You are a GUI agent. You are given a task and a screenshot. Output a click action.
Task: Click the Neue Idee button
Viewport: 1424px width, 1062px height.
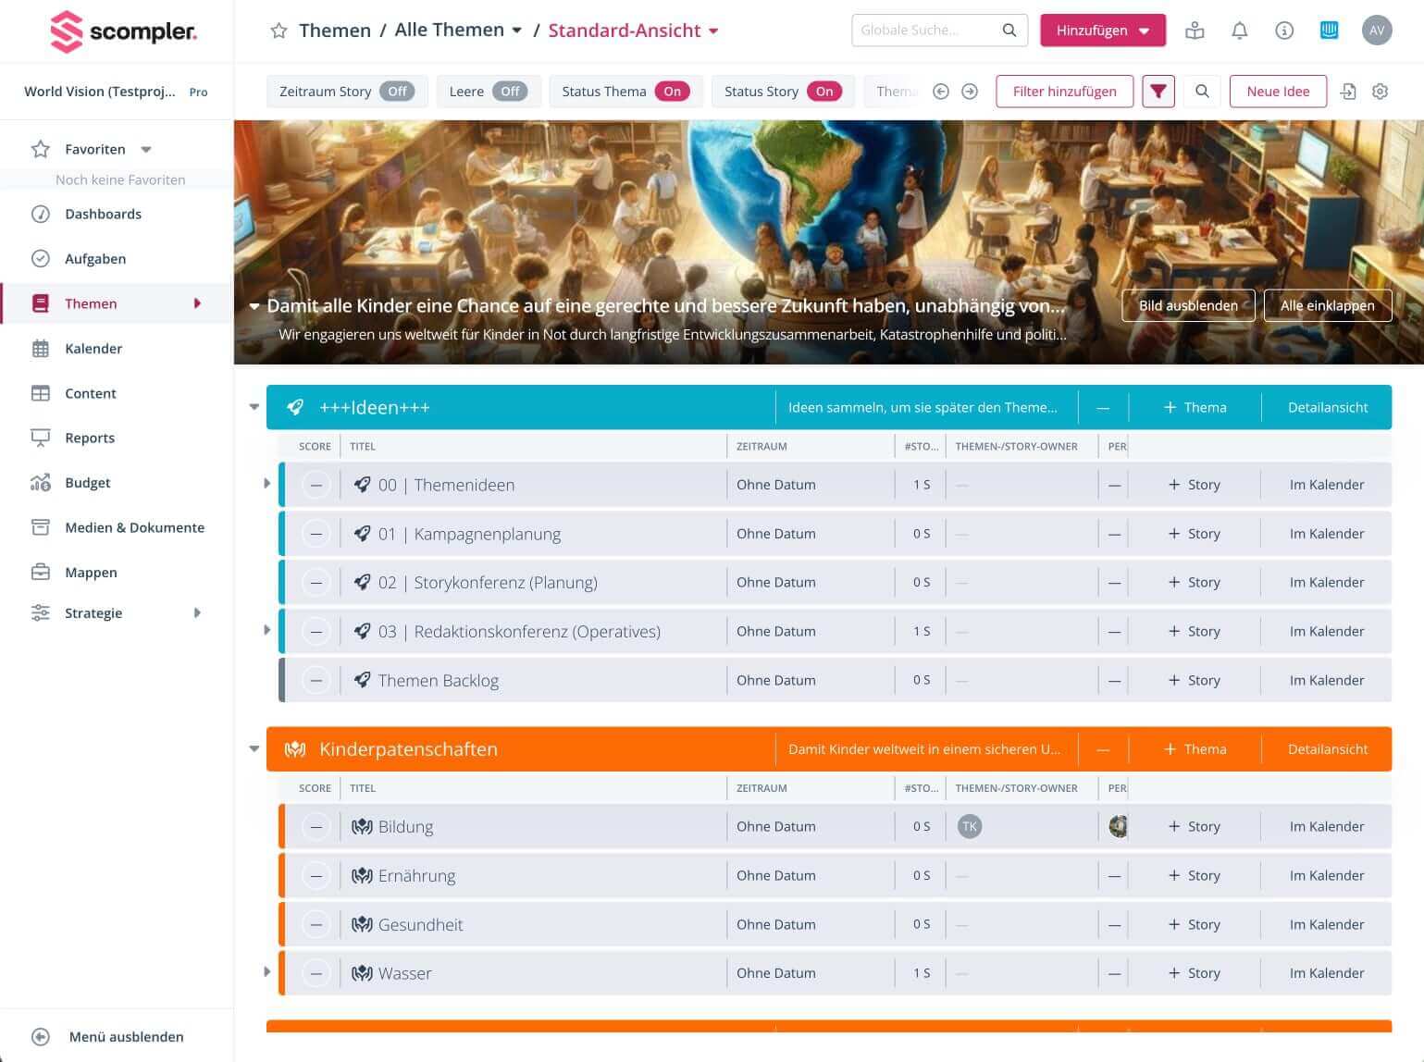(1277, 92)
